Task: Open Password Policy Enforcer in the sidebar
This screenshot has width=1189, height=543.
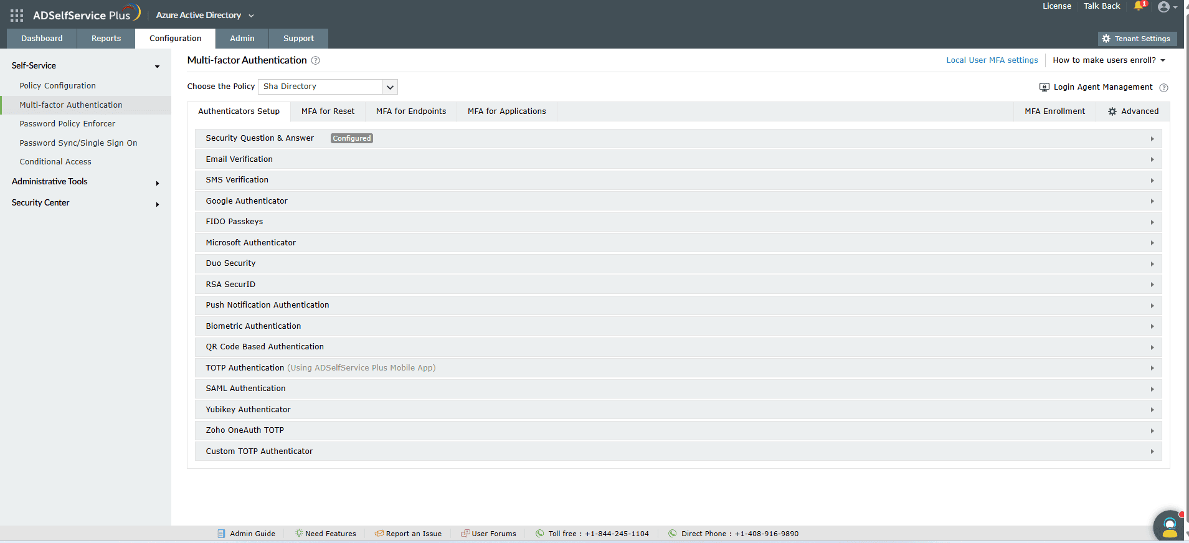Action: tap(67, 124)
